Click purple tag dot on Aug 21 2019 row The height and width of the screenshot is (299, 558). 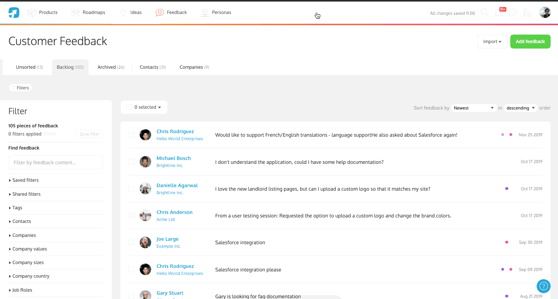pos(507,296)
